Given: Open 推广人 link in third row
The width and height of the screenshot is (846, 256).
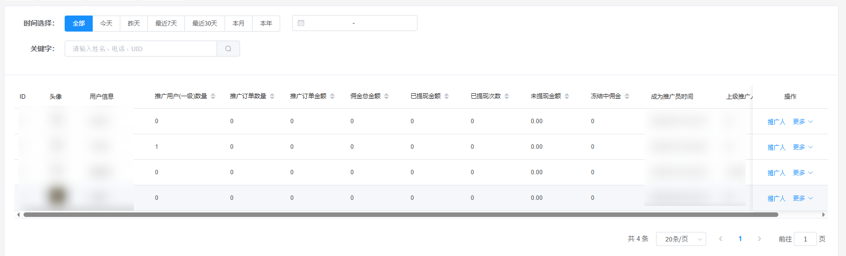Looking at the screenshot, I should pyautogui.click(x=776, y=173).
